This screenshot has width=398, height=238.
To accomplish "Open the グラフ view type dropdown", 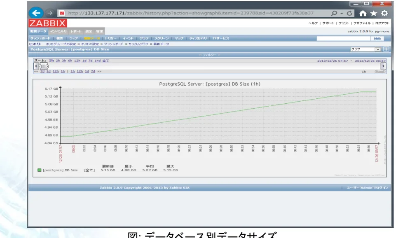I will [x=365, y=49].
